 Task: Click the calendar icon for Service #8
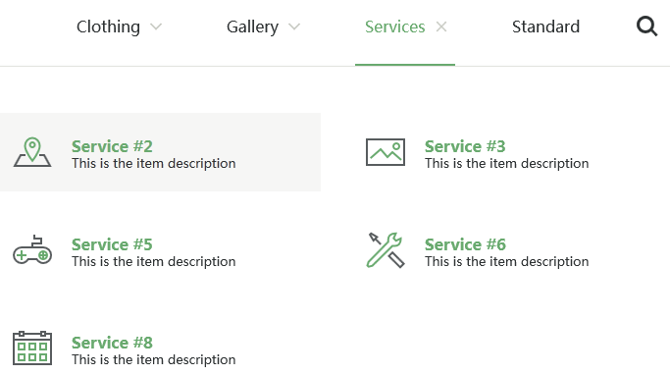pyautogui.click(x=32, y=348)
